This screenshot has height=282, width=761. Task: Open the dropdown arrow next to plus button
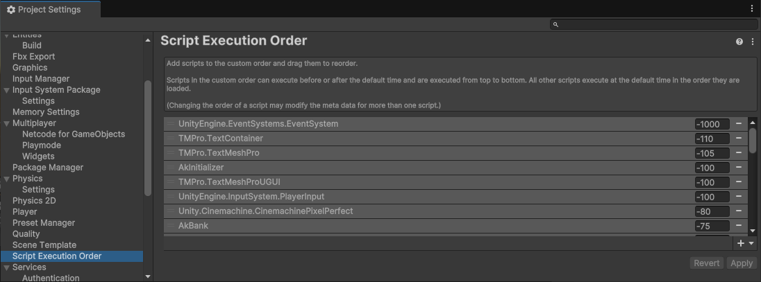coord(751,243)
